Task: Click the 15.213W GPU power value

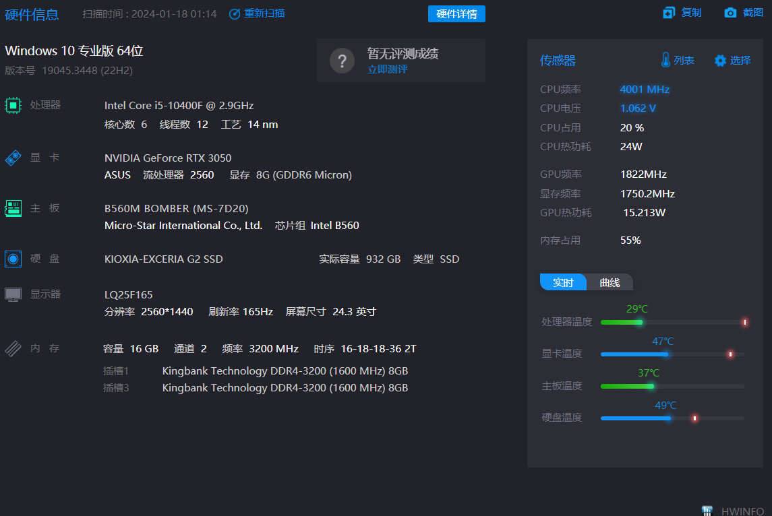Action: tap(645, 212)
